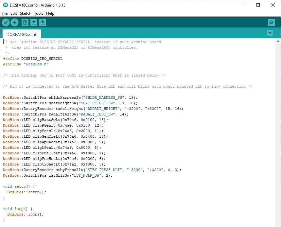Open the Tools menu

[x=39, y=13]
